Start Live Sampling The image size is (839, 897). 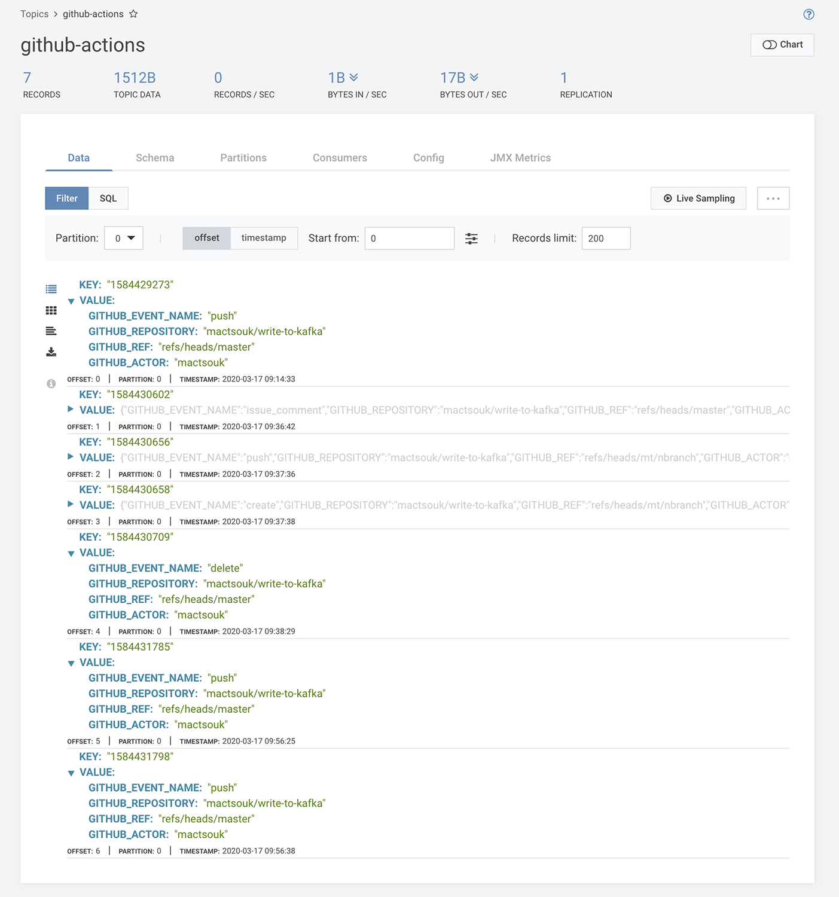tap(698, 199)
